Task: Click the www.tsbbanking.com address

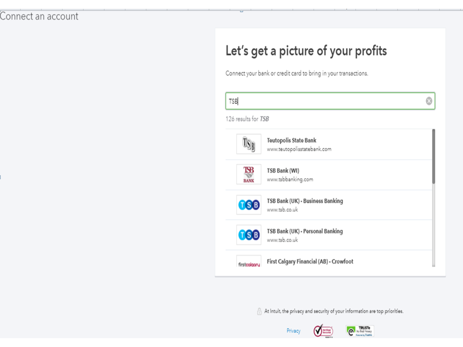Action: click(290, 179)
